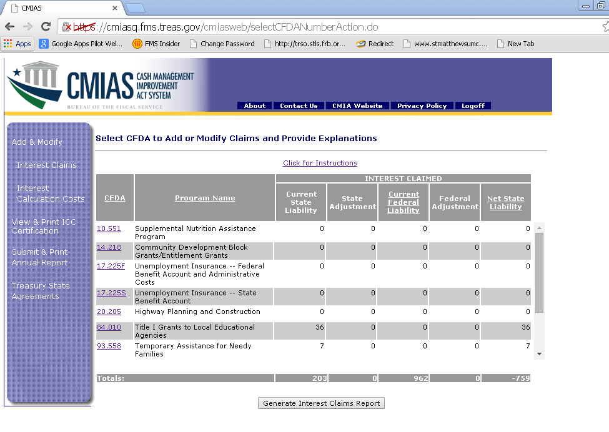609x432 pixels.
Task: Click Temporary Assistance for Needy Families text
Action: [193, 350]
